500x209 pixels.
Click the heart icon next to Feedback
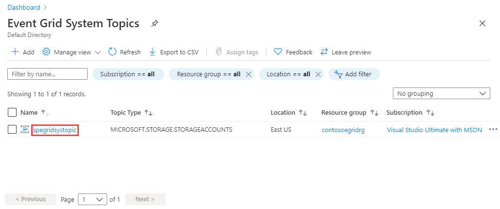[278, 52]
